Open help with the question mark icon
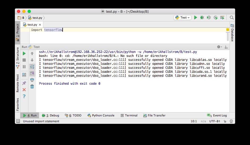Viewport: 250px width, 145px height. (24, 96)
